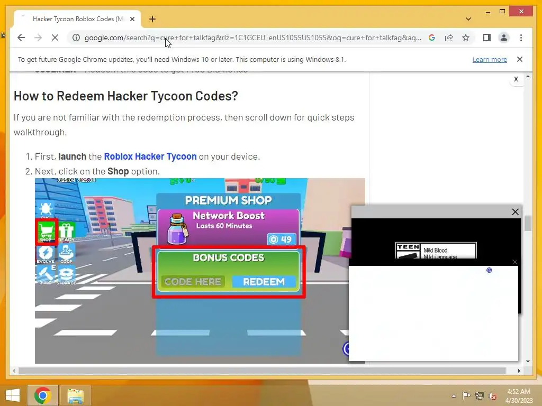The width and height of the screenshot is (542, 406).
Task: Click the horizontal scrollbar track
Action: 262,371
